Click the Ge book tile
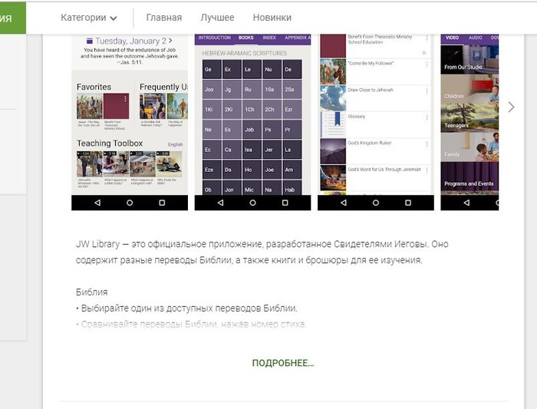This screenshot has height=409, width=537. pos(212,69)
